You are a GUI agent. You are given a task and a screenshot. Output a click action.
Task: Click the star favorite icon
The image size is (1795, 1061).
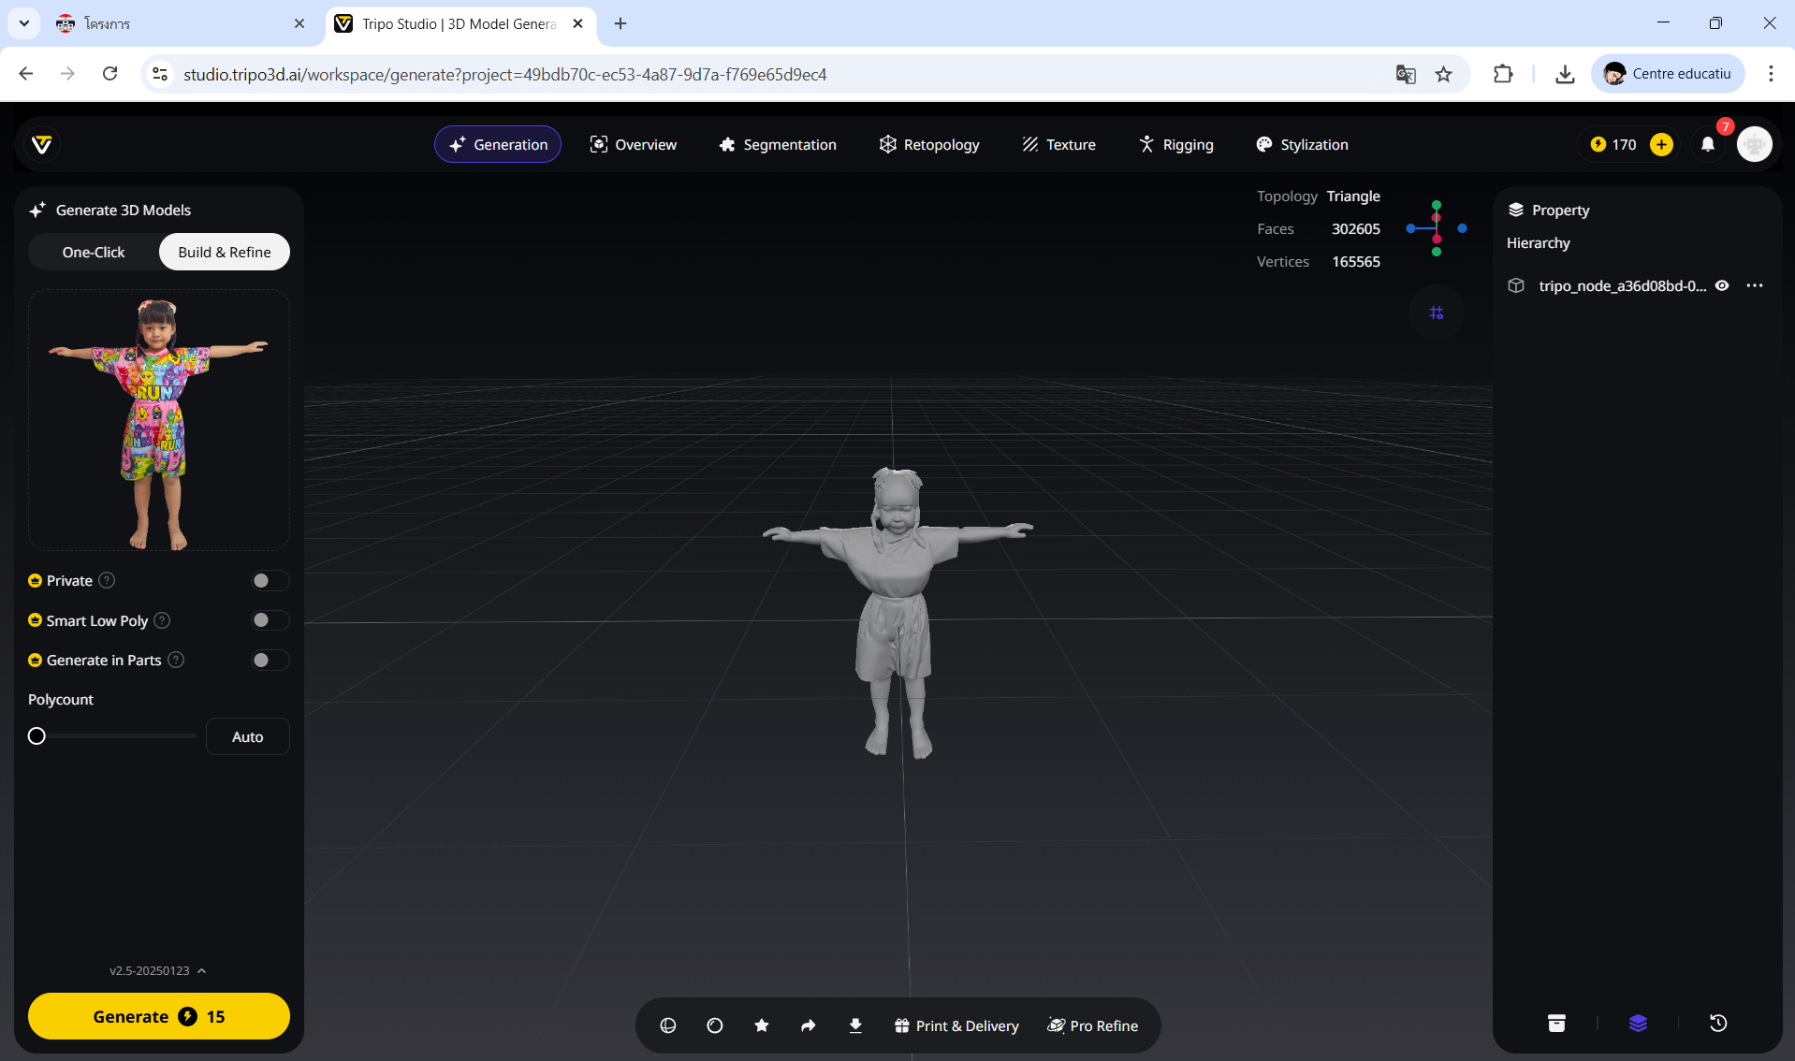[762, 1025]
